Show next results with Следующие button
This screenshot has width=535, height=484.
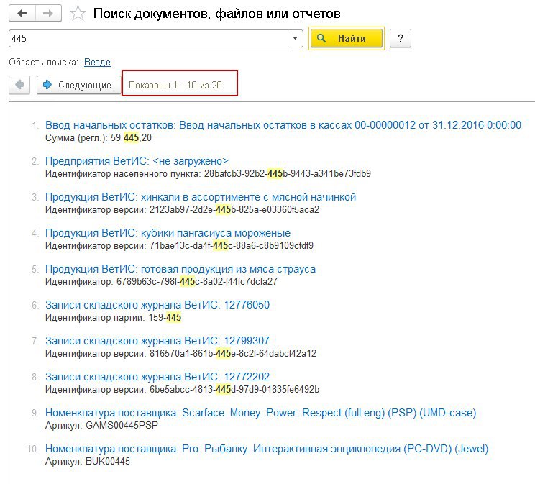pyautogui.click(x=79, y=85)
